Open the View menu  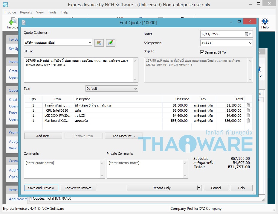(40, 12)
